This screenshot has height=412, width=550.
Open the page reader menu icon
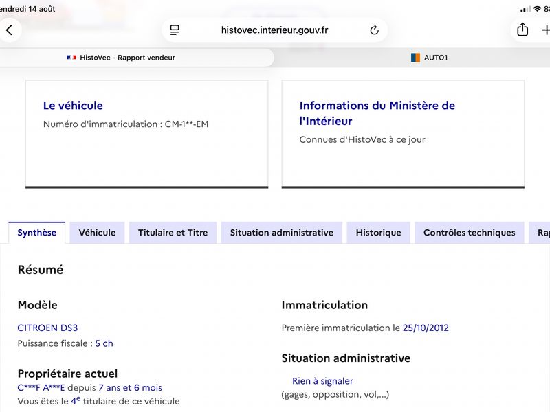175,30
